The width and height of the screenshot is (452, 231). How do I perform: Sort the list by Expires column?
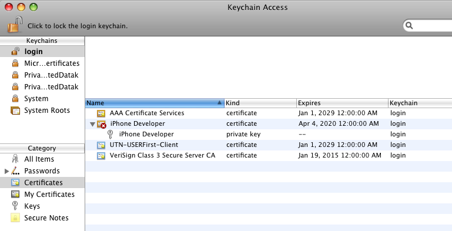342,103
